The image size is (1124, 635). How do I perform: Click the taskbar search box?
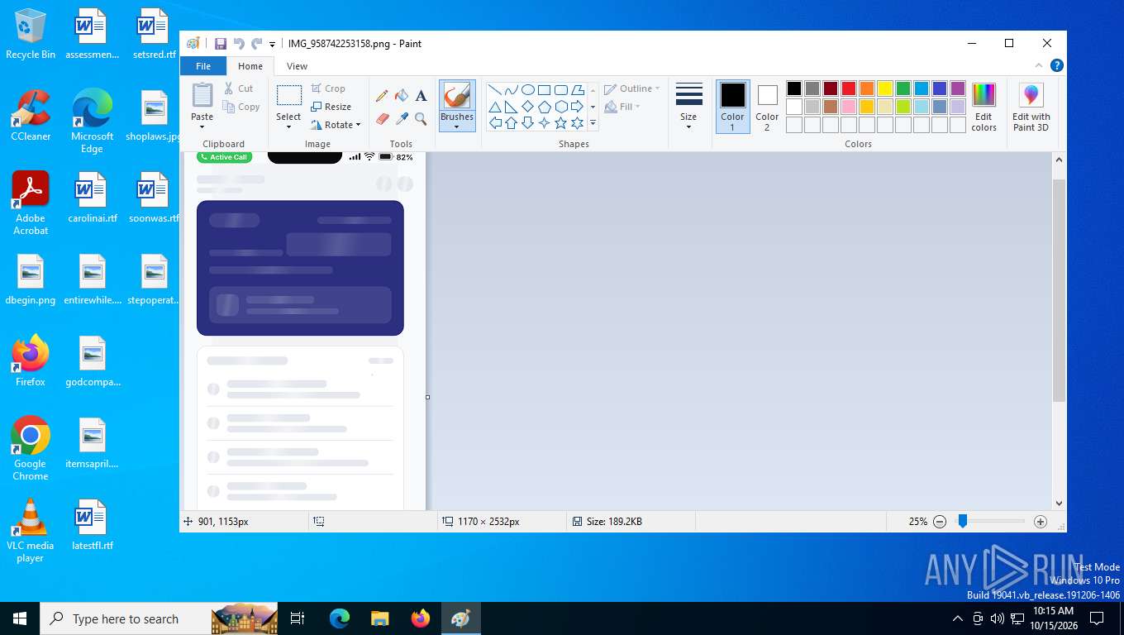click(x=159, y=618)
